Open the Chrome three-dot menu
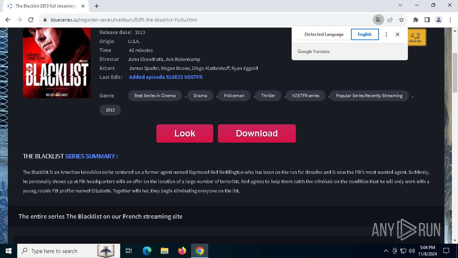 450,20
